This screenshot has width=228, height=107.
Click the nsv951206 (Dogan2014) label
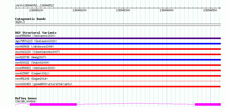click(x=32, y=79)
